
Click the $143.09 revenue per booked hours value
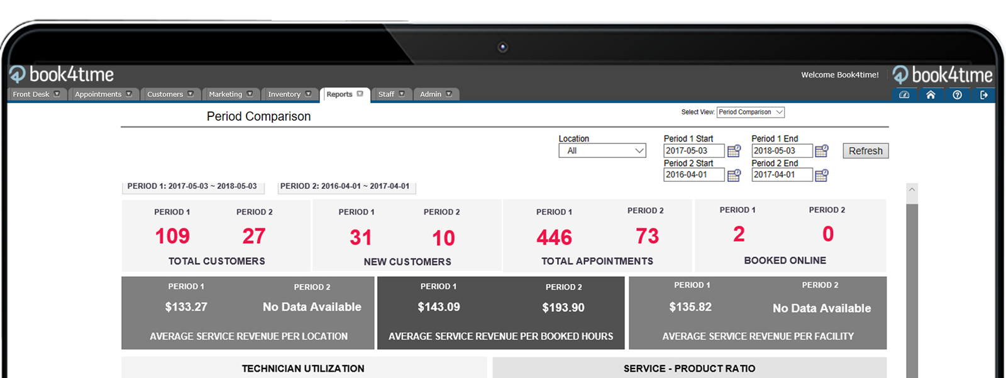click(x=439, y=307)
